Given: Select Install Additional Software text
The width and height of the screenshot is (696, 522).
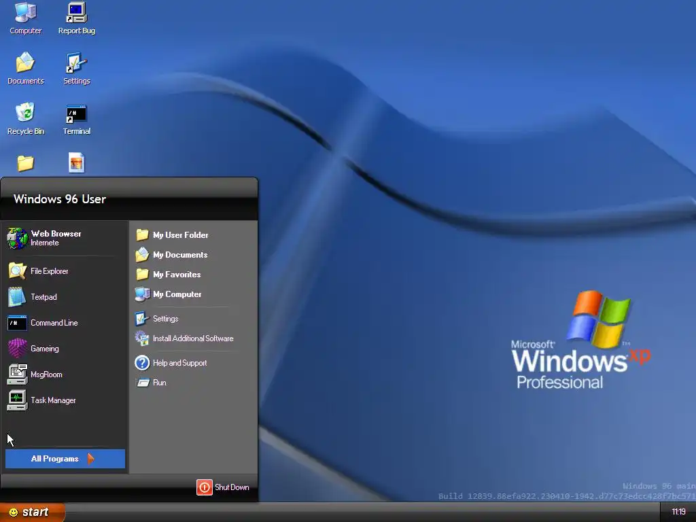Looking at the screenshot, I should [193, 338].
